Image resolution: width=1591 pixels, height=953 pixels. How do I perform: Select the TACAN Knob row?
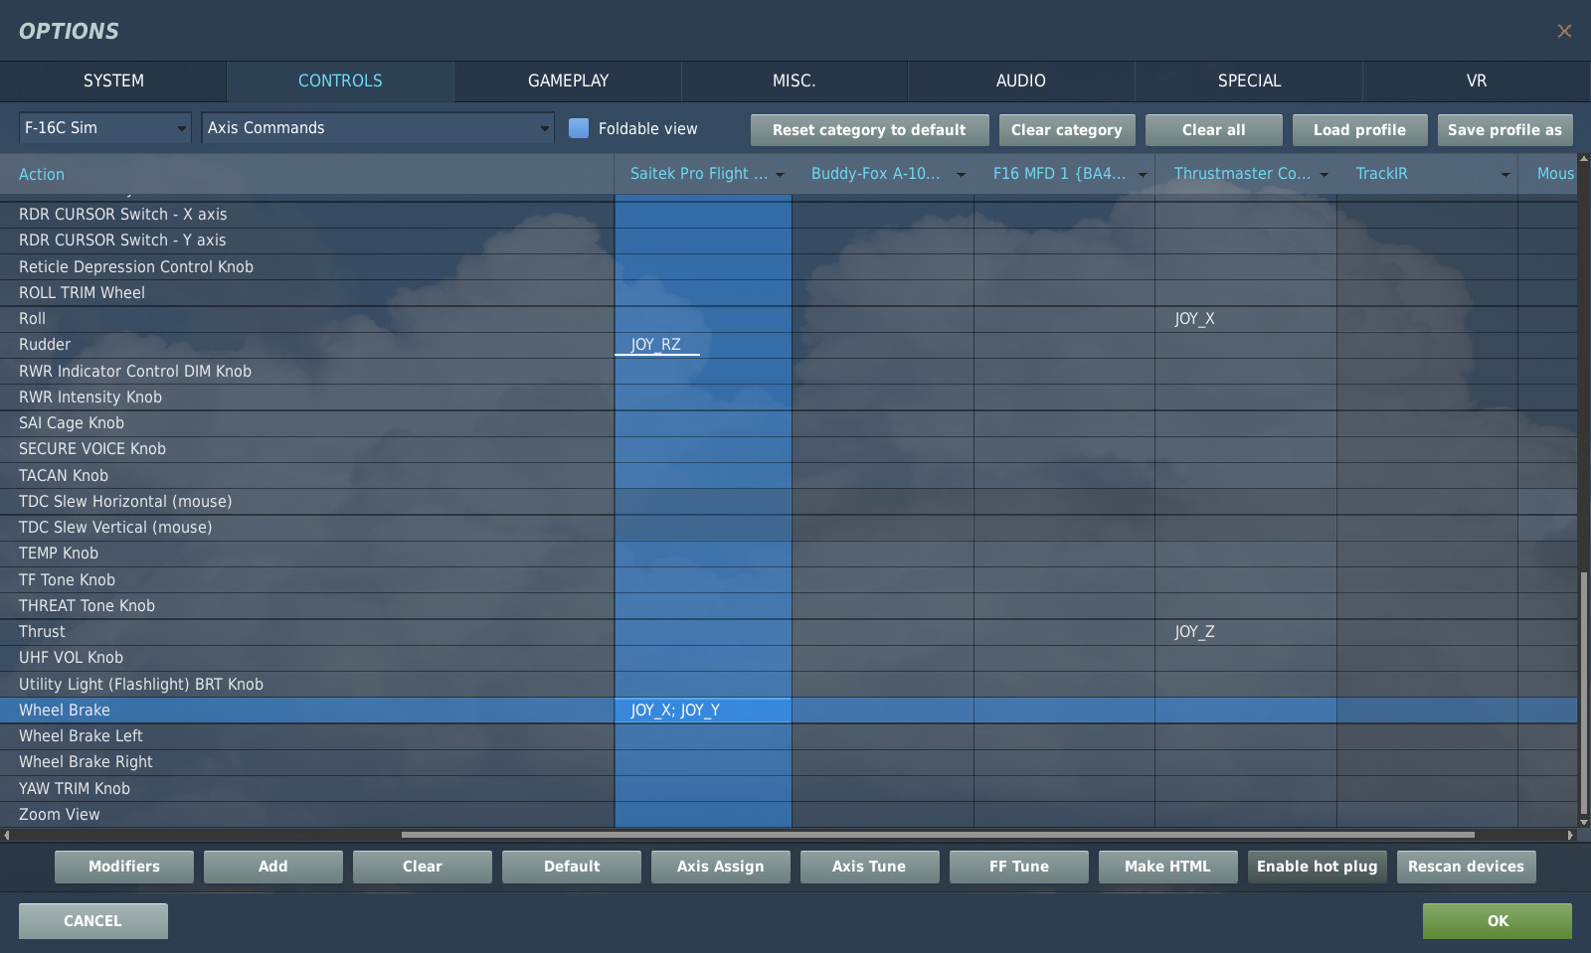[789, 476]
